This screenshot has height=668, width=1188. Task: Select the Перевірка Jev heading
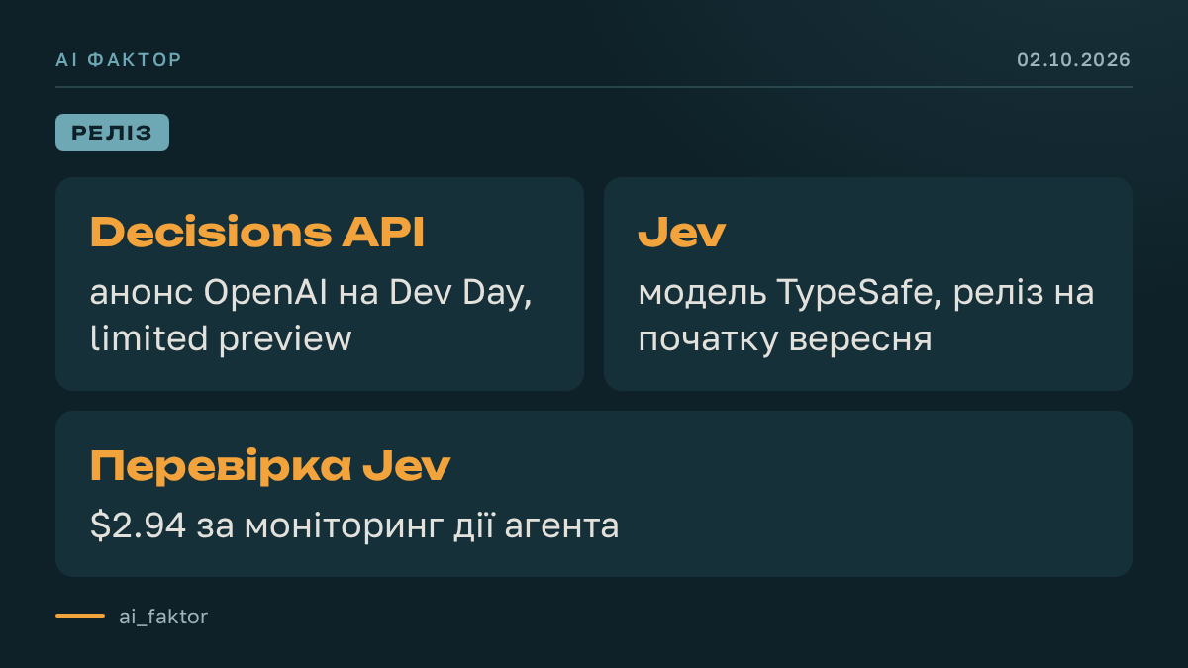coord(270,465)
